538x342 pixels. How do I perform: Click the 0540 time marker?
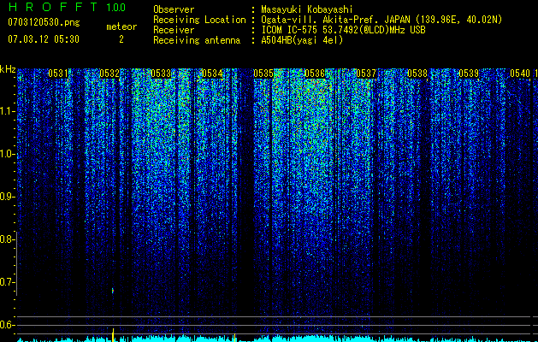pyautogui.click(x=520, y=74)
